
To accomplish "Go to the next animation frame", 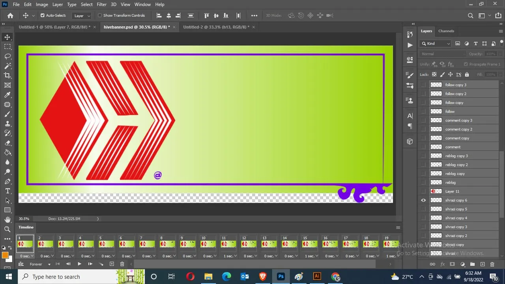I will point(90,264).
